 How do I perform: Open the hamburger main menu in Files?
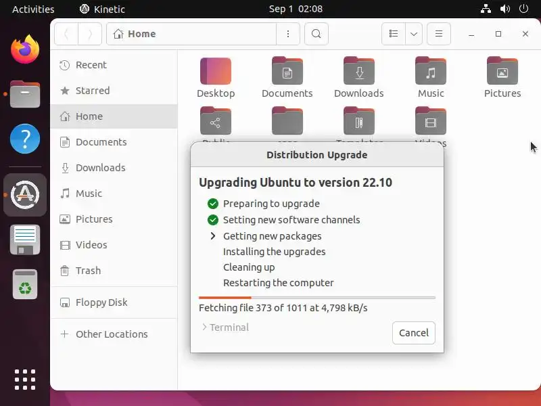(438, 34)
